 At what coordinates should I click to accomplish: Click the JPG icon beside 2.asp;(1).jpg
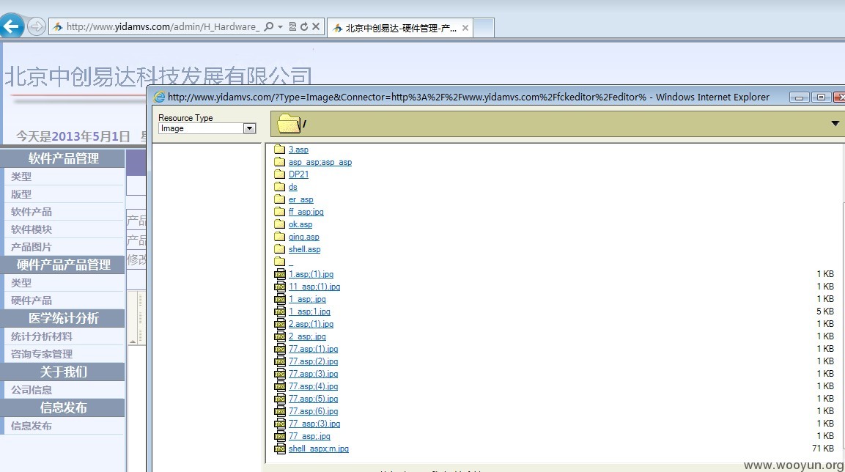280,324
